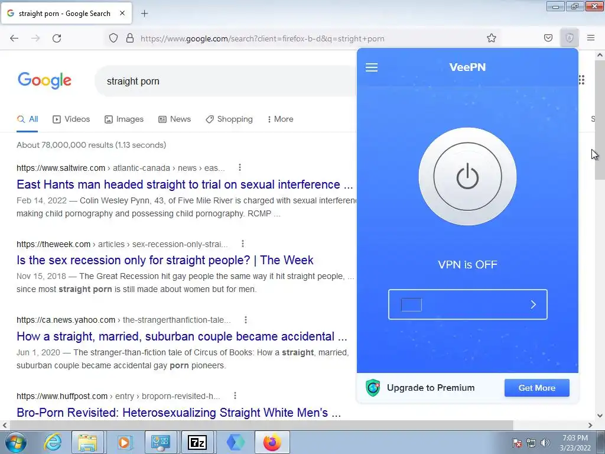This screenshot has height=454, width=605.
Task: Click the site security padlock icon
Action: pyautogui.click(x=130, y=38)
